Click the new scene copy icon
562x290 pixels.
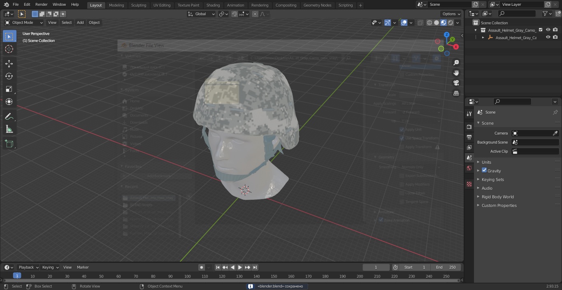(x=475, y=5)
